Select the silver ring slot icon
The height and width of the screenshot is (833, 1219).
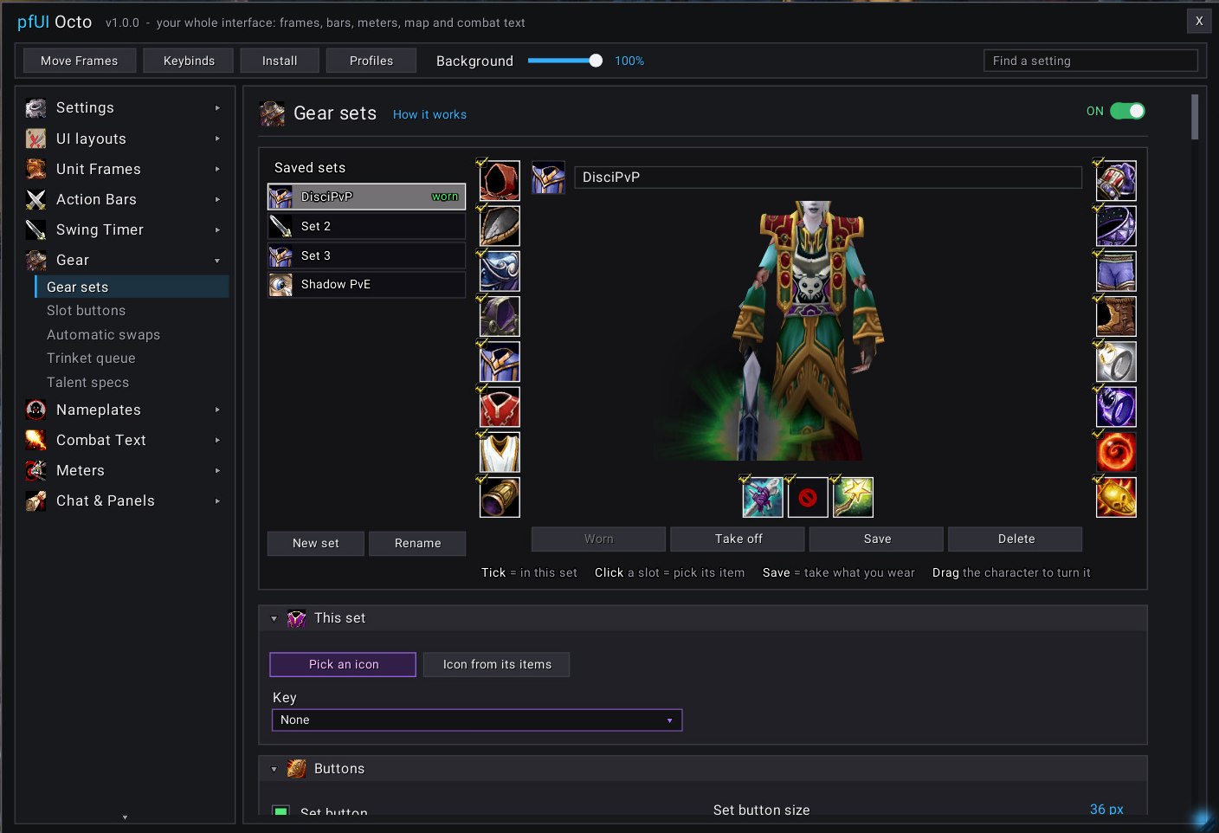tap(1116, 362)
